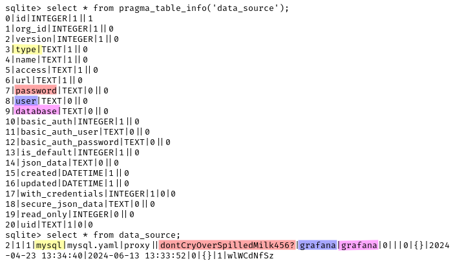Viewport: 453px width, 261px height.
Task: Click the 'with_credentials' column row
Action: (x=90, y=194)
